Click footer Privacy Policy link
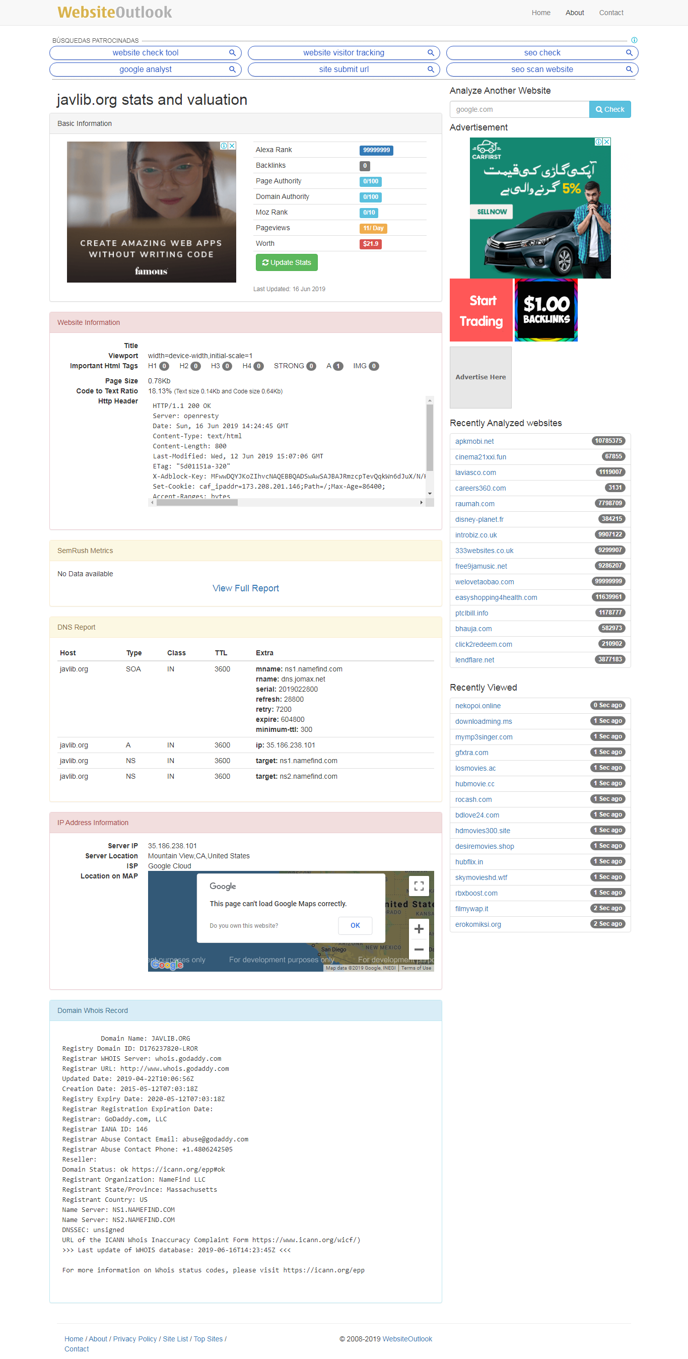This screenshot has height=1359, width=688. coord(134,1338)
